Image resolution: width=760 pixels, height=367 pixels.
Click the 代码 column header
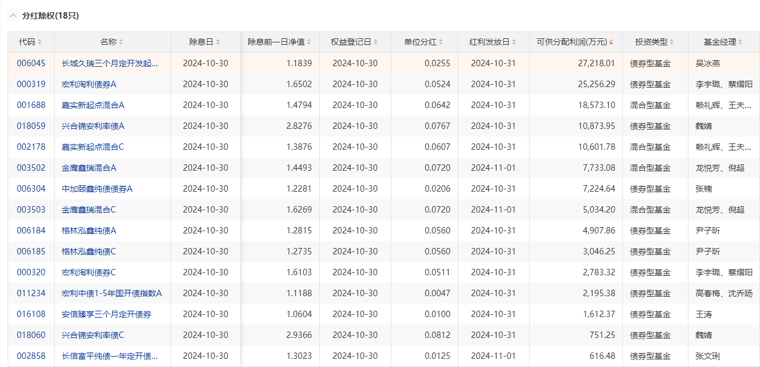tap(31, 42)
